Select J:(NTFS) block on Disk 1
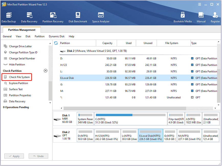Viewport: 222px width, 166px height. coord(193,119)
